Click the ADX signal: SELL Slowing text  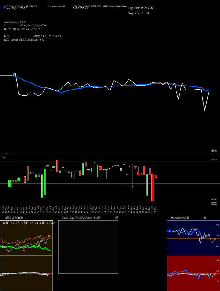click(24, 40)
